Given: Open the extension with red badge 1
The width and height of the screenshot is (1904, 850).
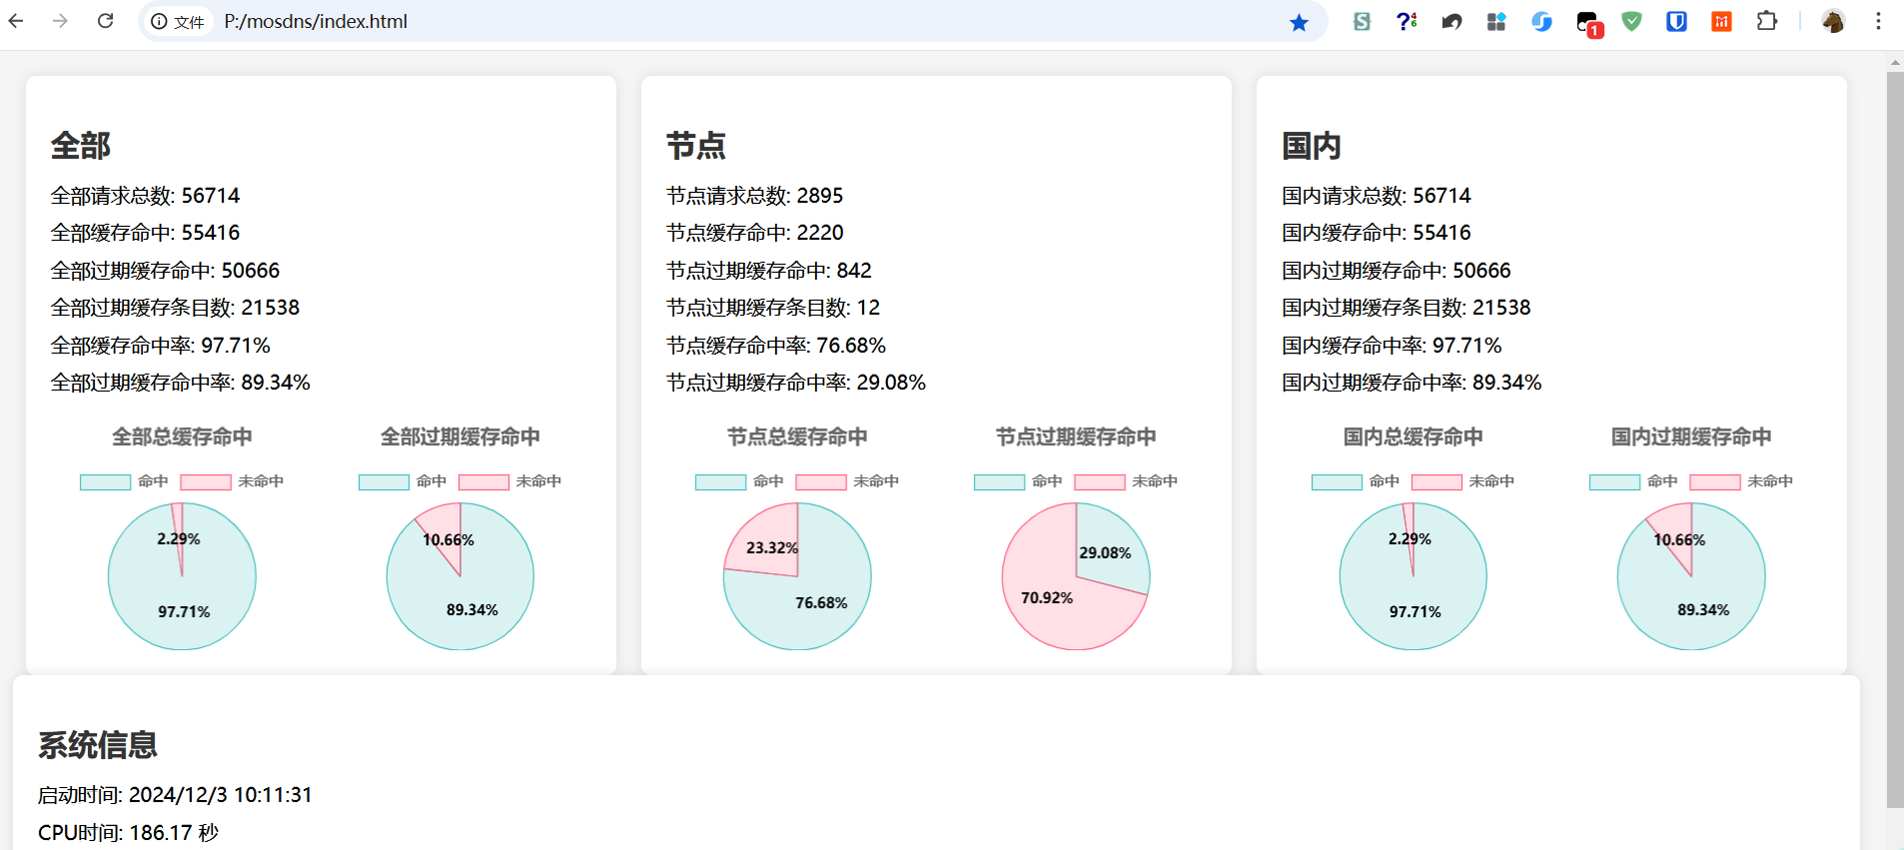Looking at the screenshot, I should tap(1588, 24).
